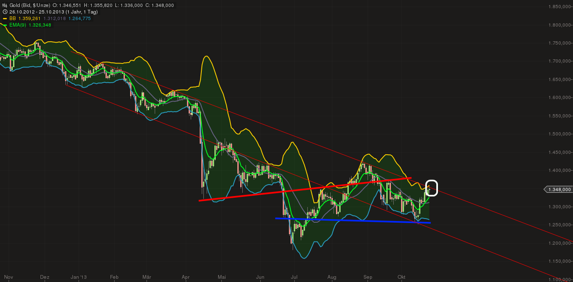Click the clock icon next to date range
Screen dimensions: 573x282
(5, 12)
